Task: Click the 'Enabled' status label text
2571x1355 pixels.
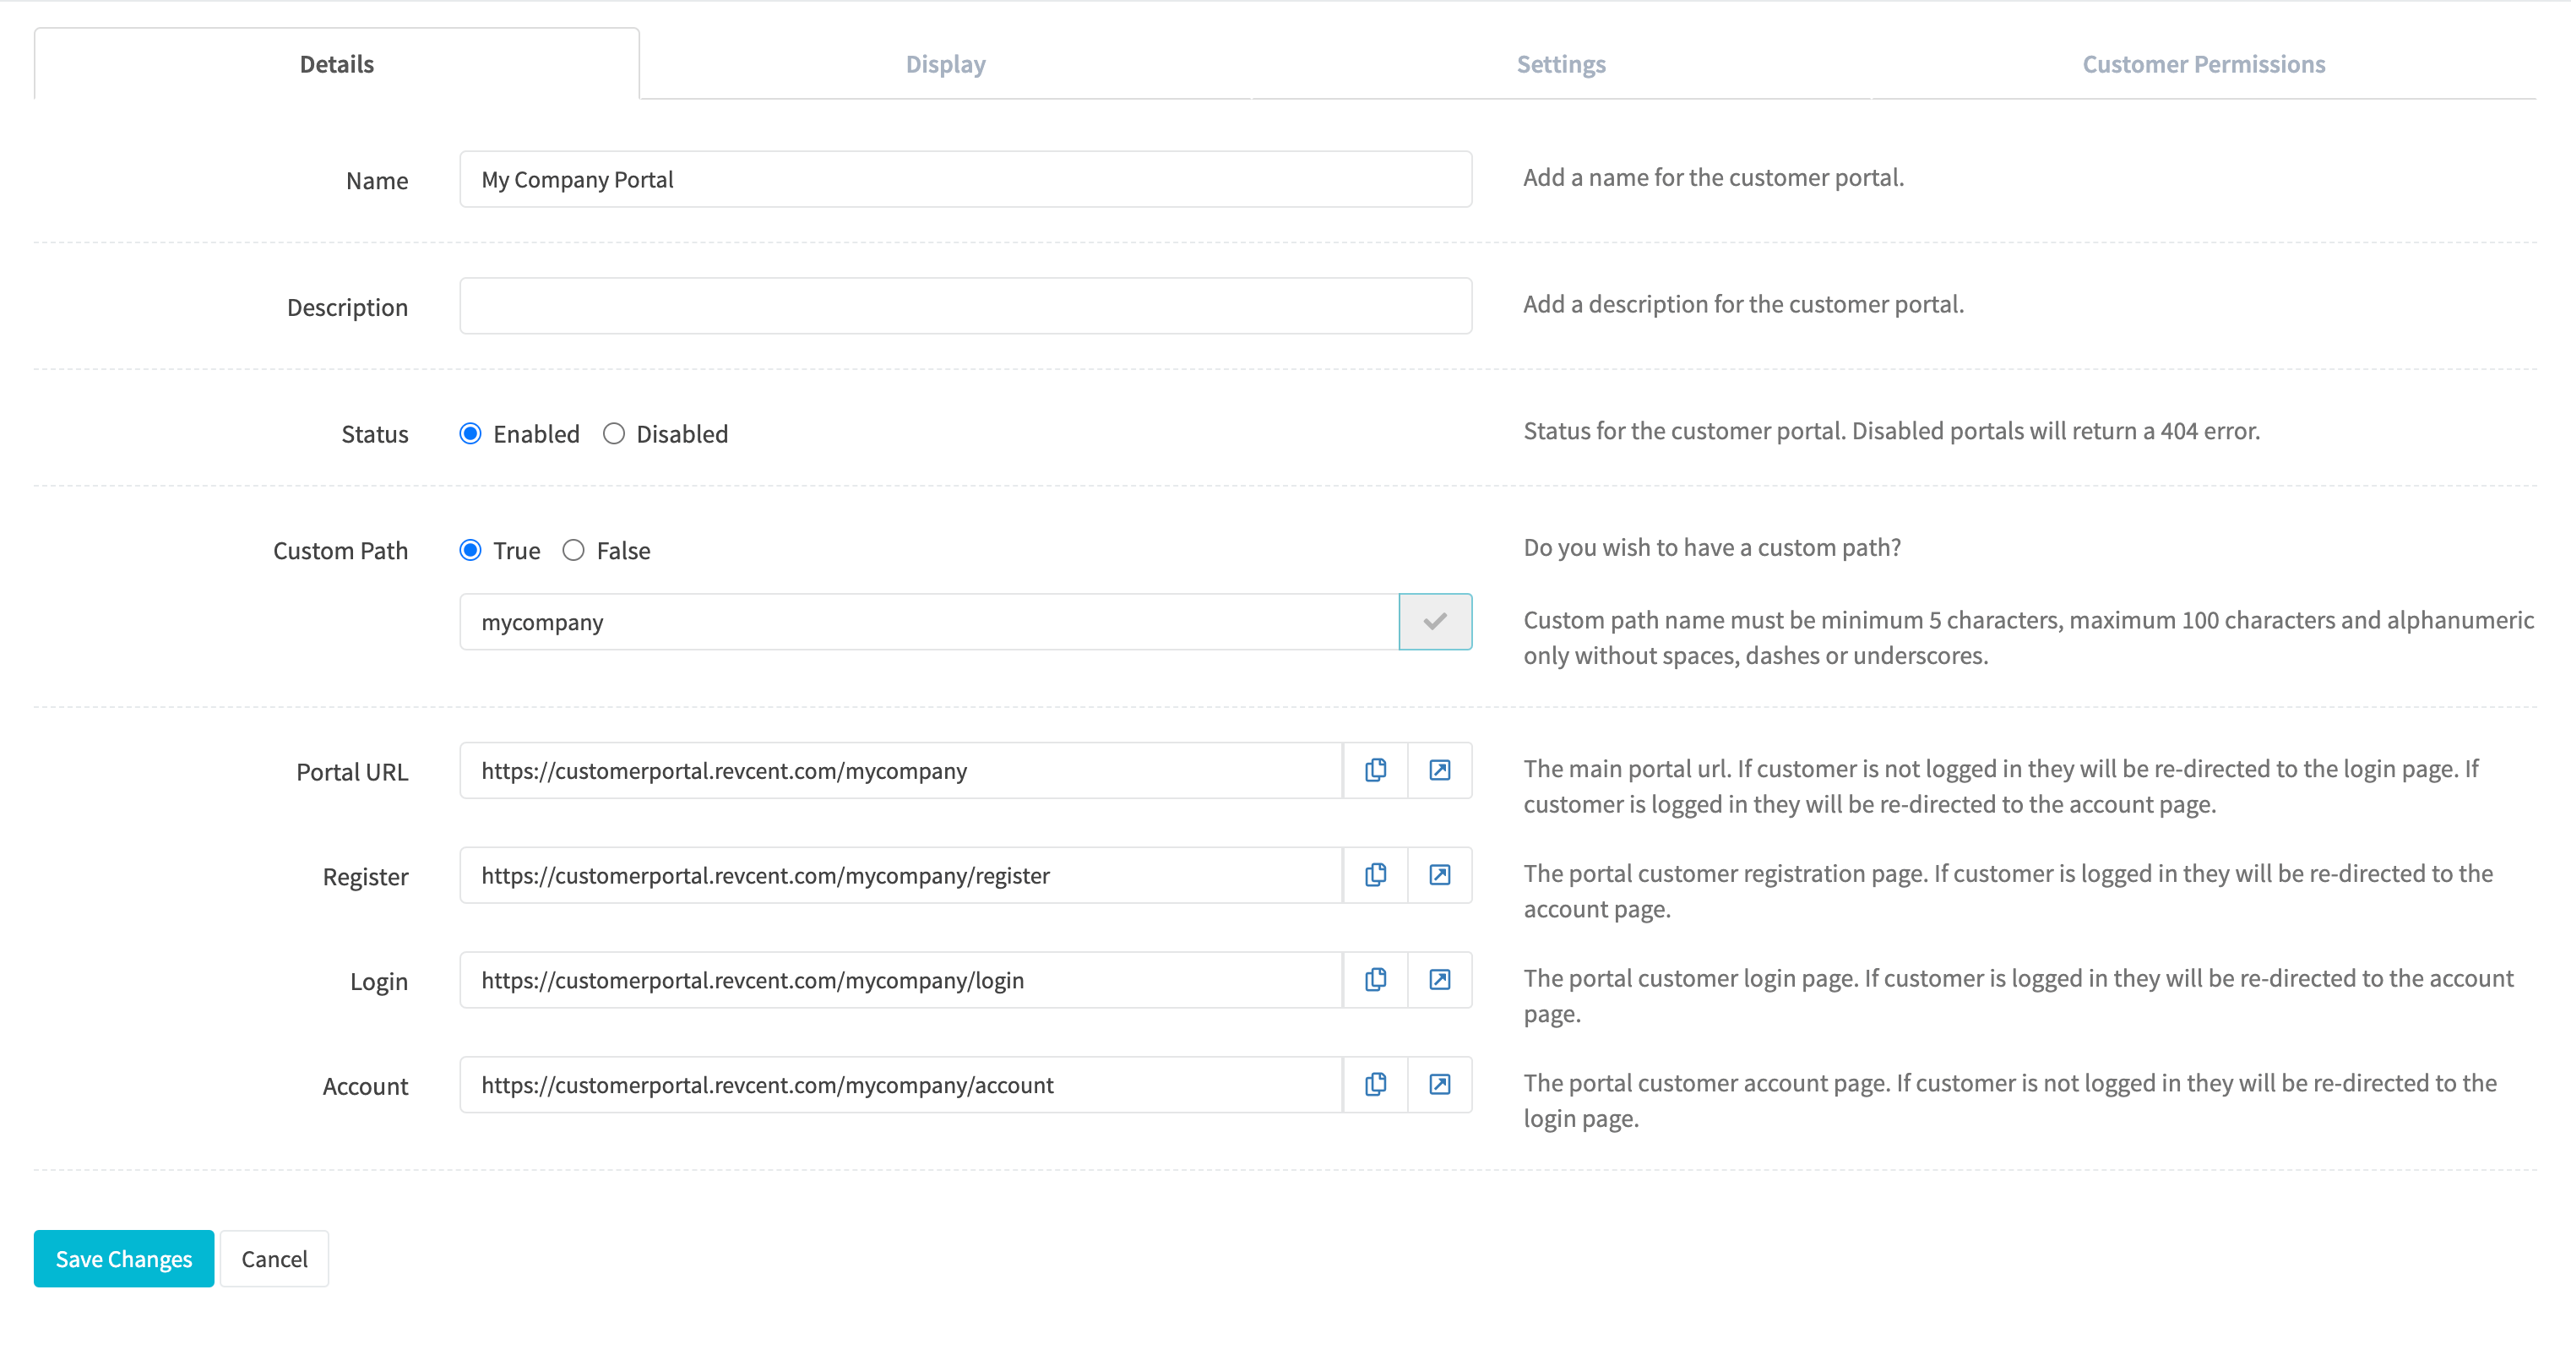Action: click(536, 433)
